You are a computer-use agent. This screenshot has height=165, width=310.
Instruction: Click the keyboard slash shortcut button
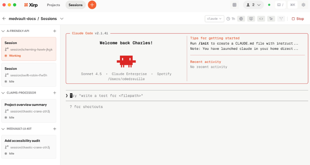click(x=280, y=5)
